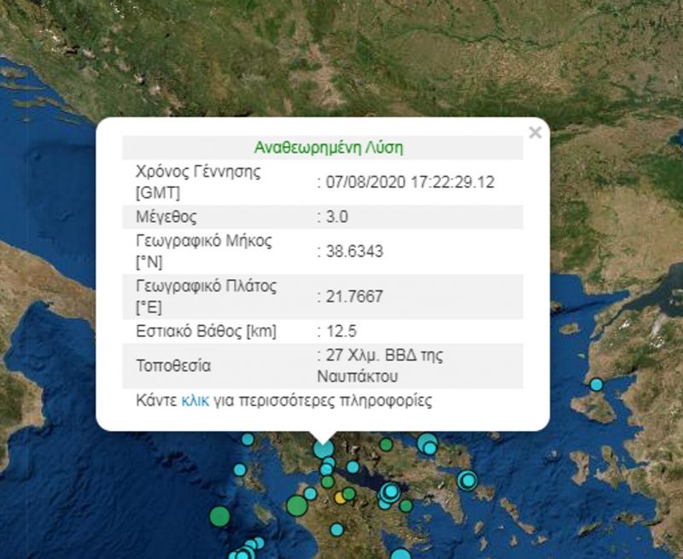Open the "κλικ" link for more information
683x559 pixels.
[x=195, y=400]
